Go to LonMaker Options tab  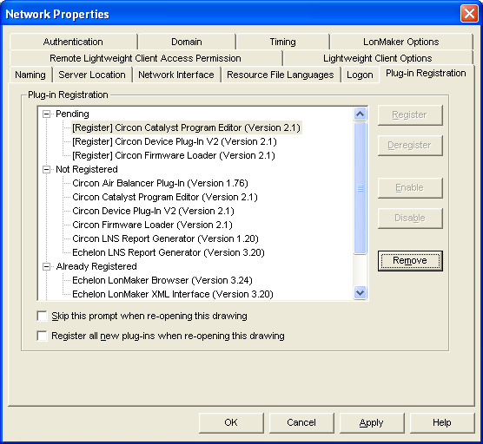tap(401, 42)
